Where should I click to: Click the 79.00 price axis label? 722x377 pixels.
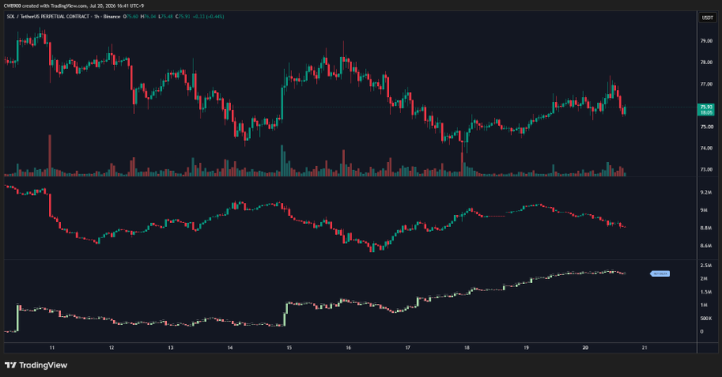pos(706,41)
